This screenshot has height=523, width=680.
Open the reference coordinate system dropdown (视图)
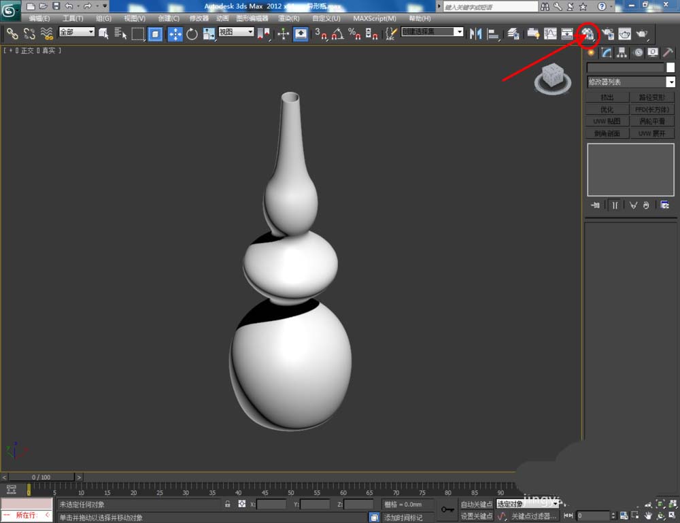click(236, 32)
